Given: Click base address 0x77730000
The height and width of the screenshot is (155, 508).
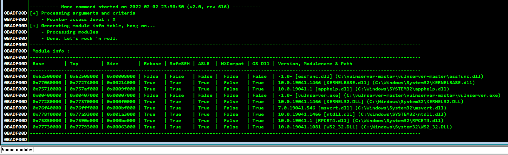Looking at the screenshot, I should (47, 127).
